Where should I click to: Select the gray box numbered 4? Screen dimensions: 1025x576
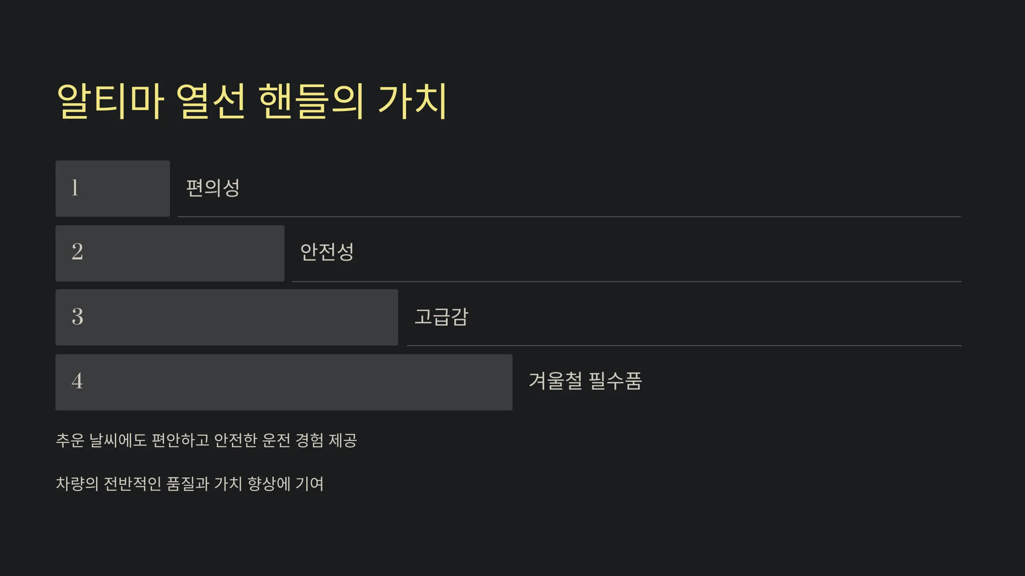click(284, 382)
